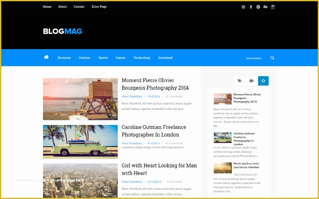The height and width of the screenshot is (199, 319).
Task: Open the Fashion category
Action: coord(84,58)
